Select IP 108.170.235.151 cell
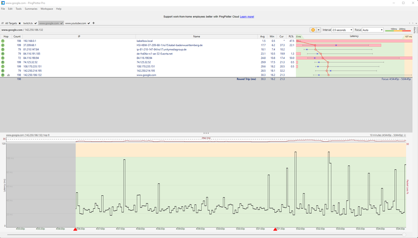 (33, 67)
